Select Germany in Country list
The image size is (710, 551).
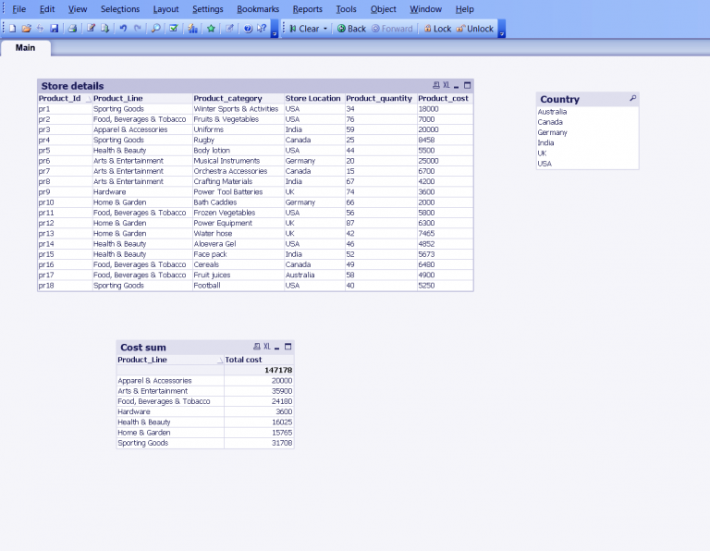[x=587, y=132]
